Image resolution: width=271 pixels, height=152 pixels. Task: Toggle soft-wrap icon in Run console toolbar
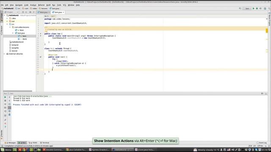[x=9, y=104]
